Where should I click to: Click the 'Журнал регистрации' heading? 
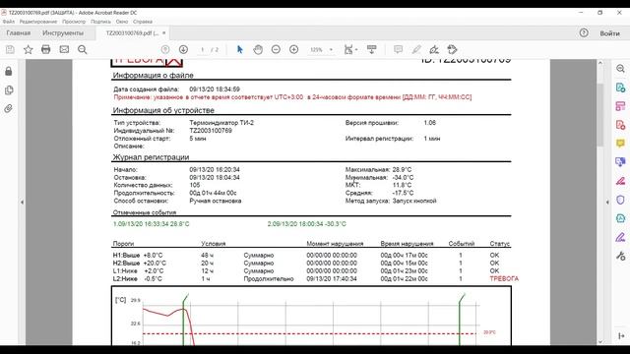(151, 157)
